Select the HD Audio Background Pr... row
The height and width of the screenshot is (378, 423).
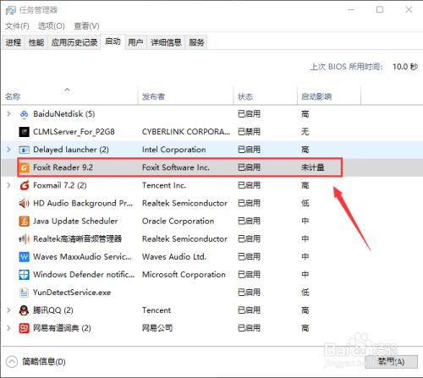coord(212,203)
